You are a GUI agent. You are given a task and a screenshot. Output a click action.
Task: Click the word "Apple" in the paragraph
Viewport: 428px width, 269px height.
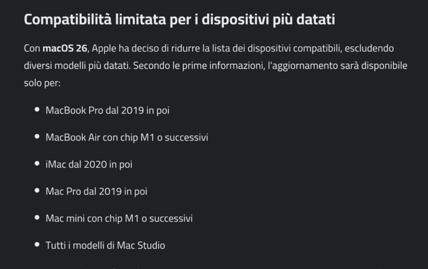pos(104,49)
